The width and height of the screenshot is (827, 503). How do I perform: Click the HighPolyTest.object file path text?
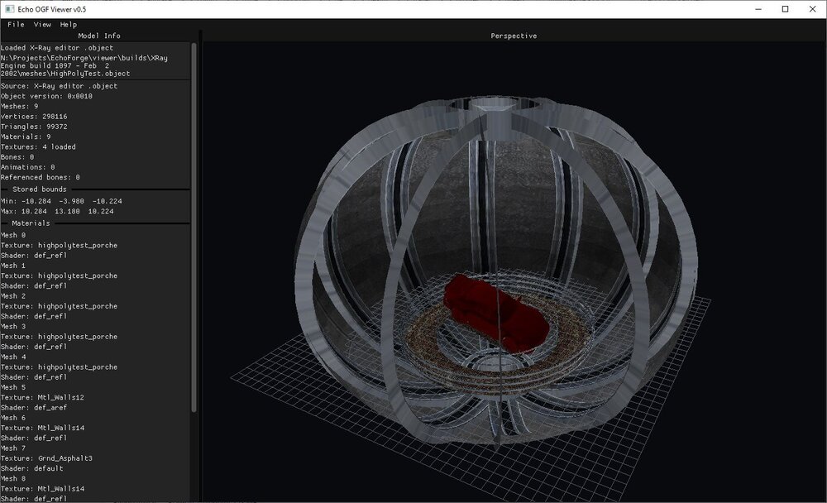tap(84, 65)
